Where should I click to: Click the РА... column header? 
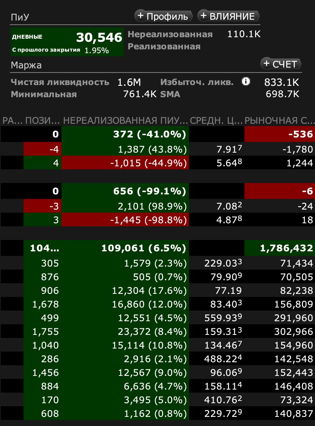pos(12,120)
